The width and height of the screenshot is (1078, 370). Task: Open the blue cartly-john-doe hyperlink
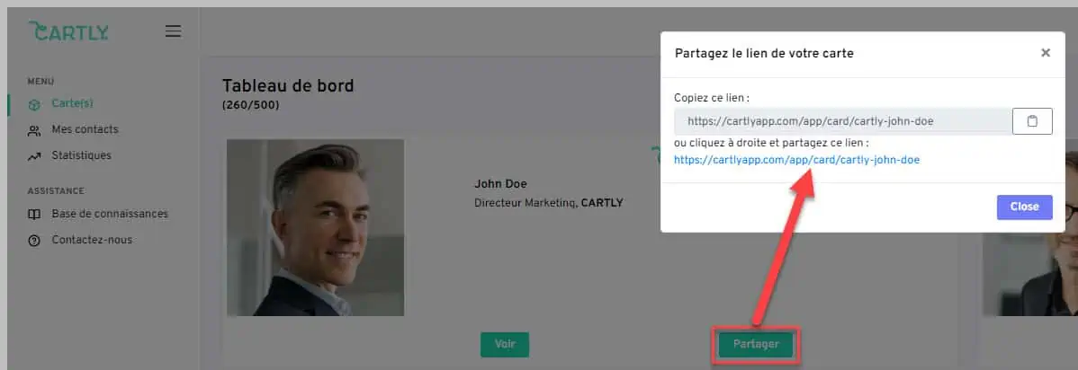pyautogui.click(x=796, y=160)
